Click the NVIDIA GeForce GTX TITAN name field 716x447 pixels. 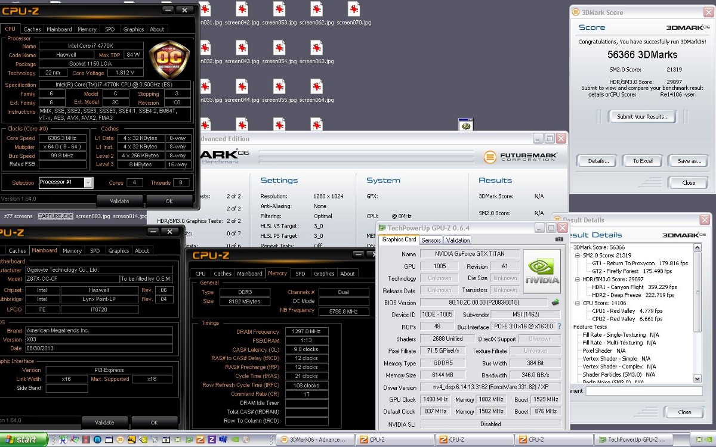(469, 254)
